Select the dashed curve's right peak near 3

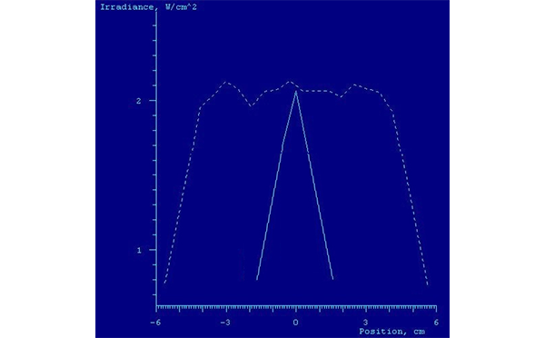coord(354,84)
